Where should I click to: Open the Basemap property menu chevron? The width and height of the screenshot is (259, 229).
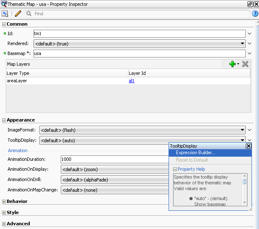click(249, 53)
